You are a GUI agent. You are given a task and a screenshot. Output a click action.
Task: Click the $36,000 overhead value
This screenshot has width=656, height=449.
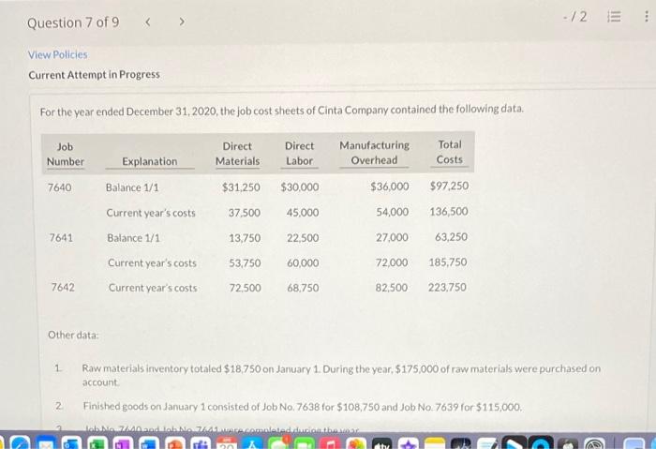click(x=390, y=187)
